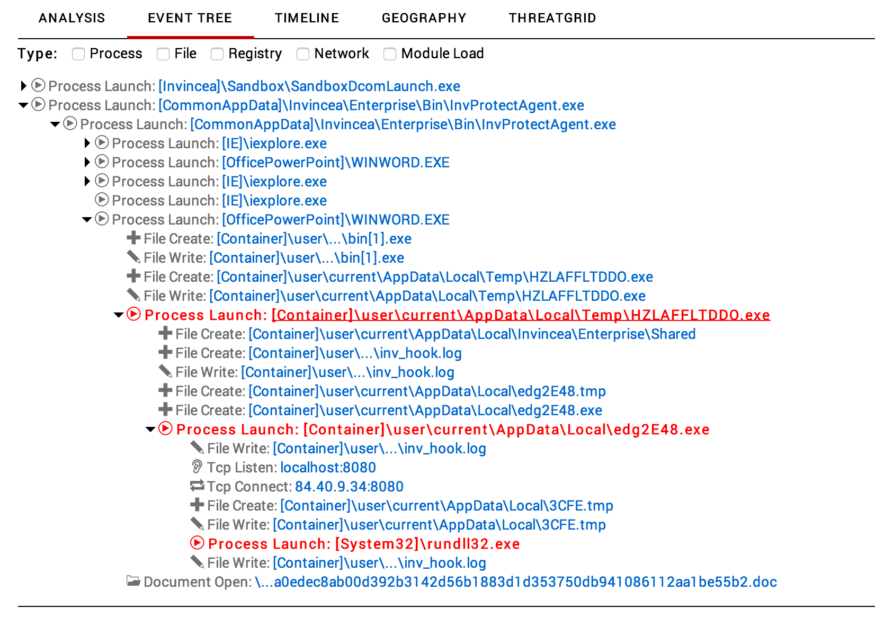Click the play icon of nested InvProtectAgent.exe
The image size is (875, 626).
70,123
